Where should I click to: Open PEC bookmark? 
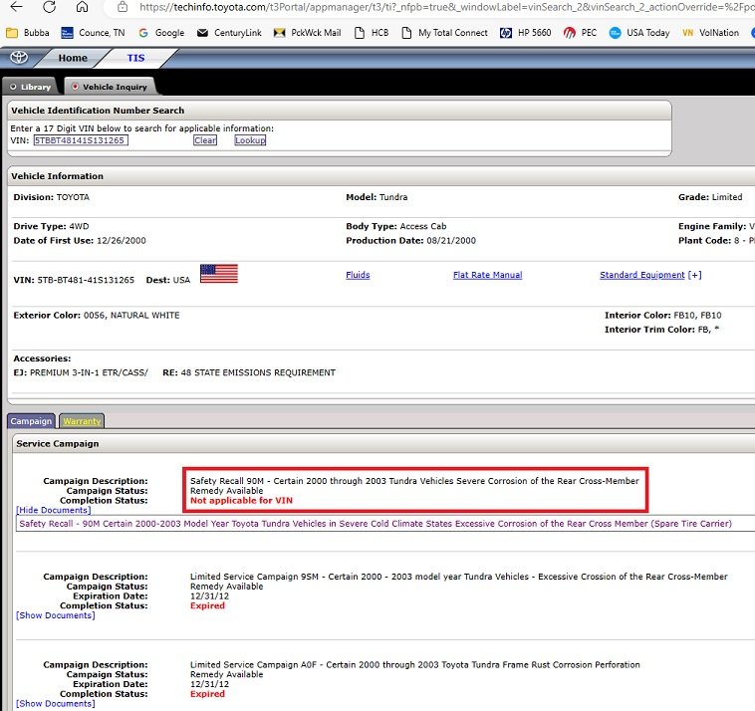pos(581,33)
